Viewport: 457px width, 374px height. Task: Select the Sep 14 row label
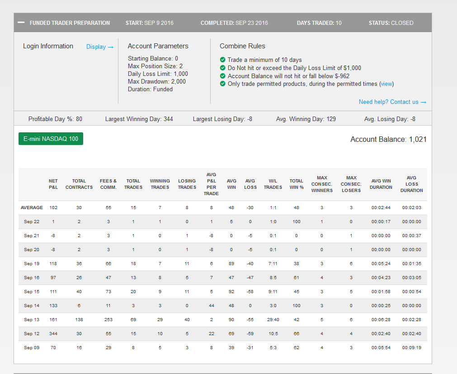32,305
